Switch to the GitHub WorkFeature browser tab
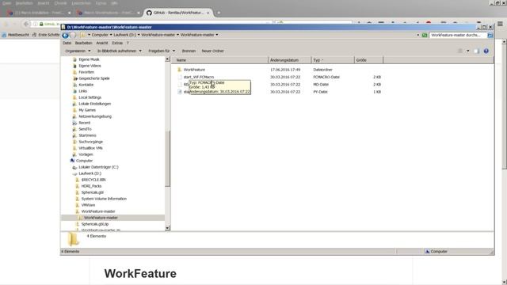Image resolution: width=507 pixels, height=285 pixels. click(x=177, y=13)
